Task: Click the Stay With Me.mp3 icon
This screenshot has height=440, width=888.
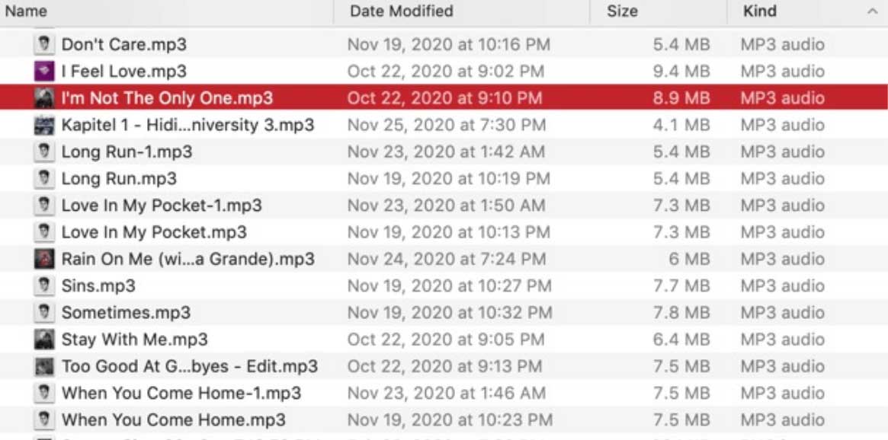Action: coord(44,340)
